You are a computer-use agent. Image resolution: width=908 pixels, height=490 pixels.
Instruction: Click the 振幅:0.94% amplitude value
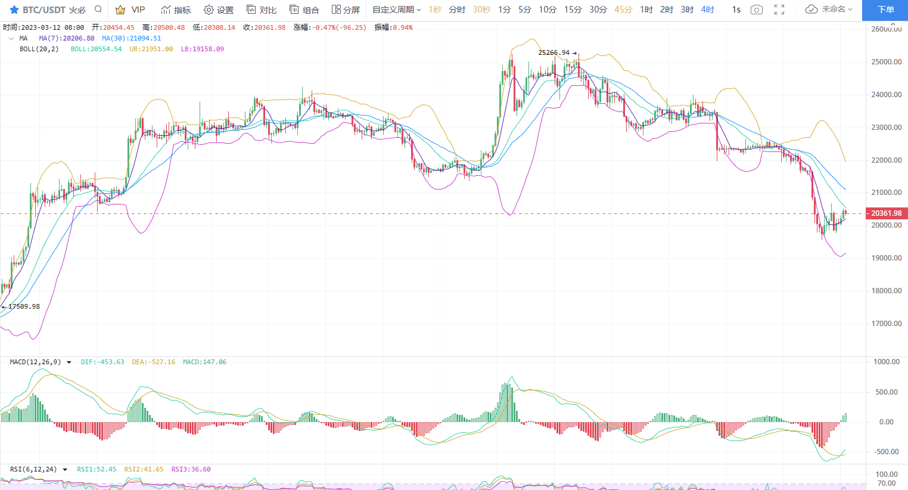393,27
